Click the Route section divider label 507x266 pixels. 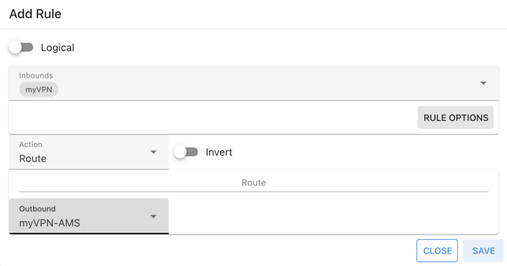253,183
